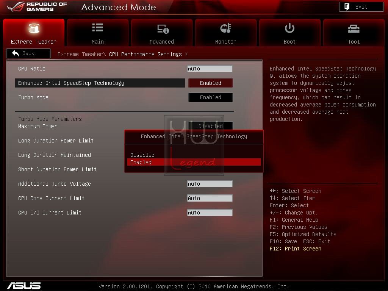Open the Advanced tab
The image size is (388, 291).
point(162,33)
